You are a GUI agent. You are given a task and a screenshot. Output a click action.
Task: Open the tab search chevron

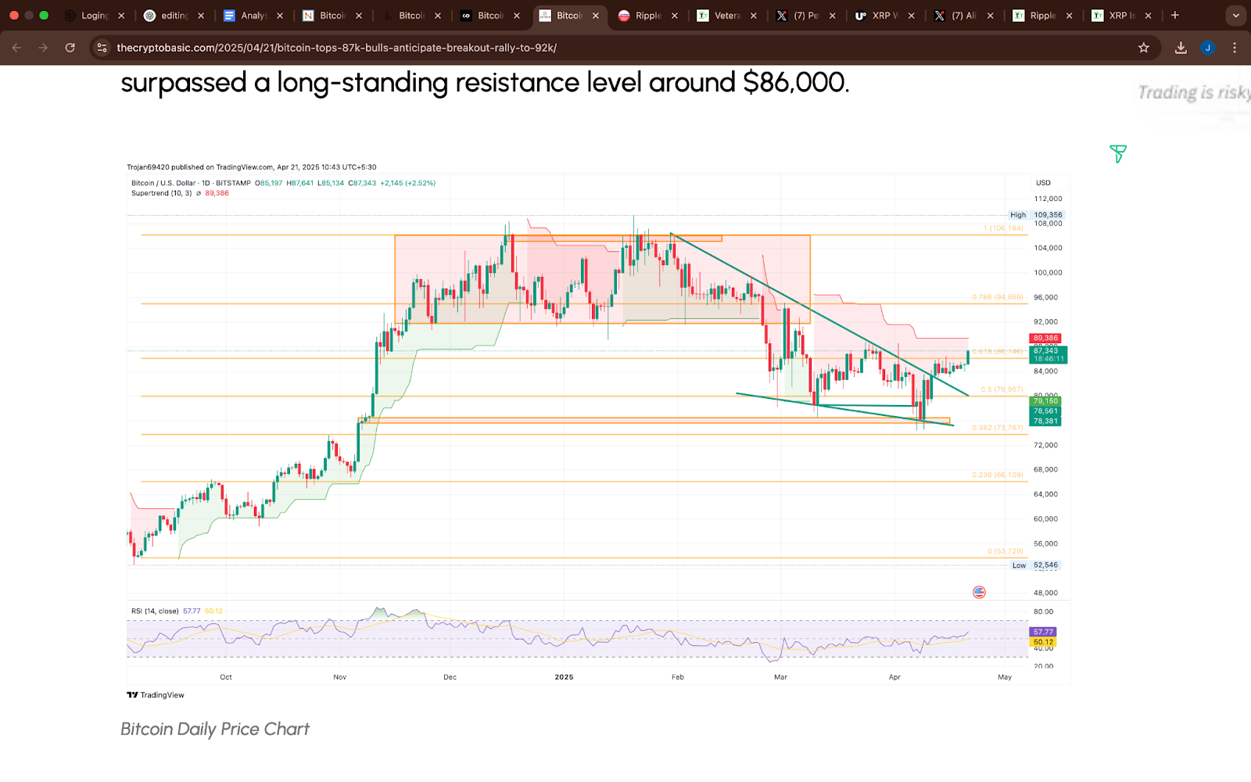[x=1234, y=15]
